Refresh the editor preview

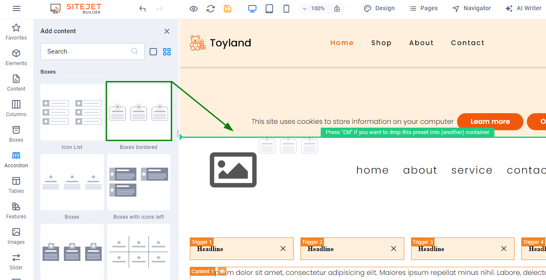pos(211,9)
